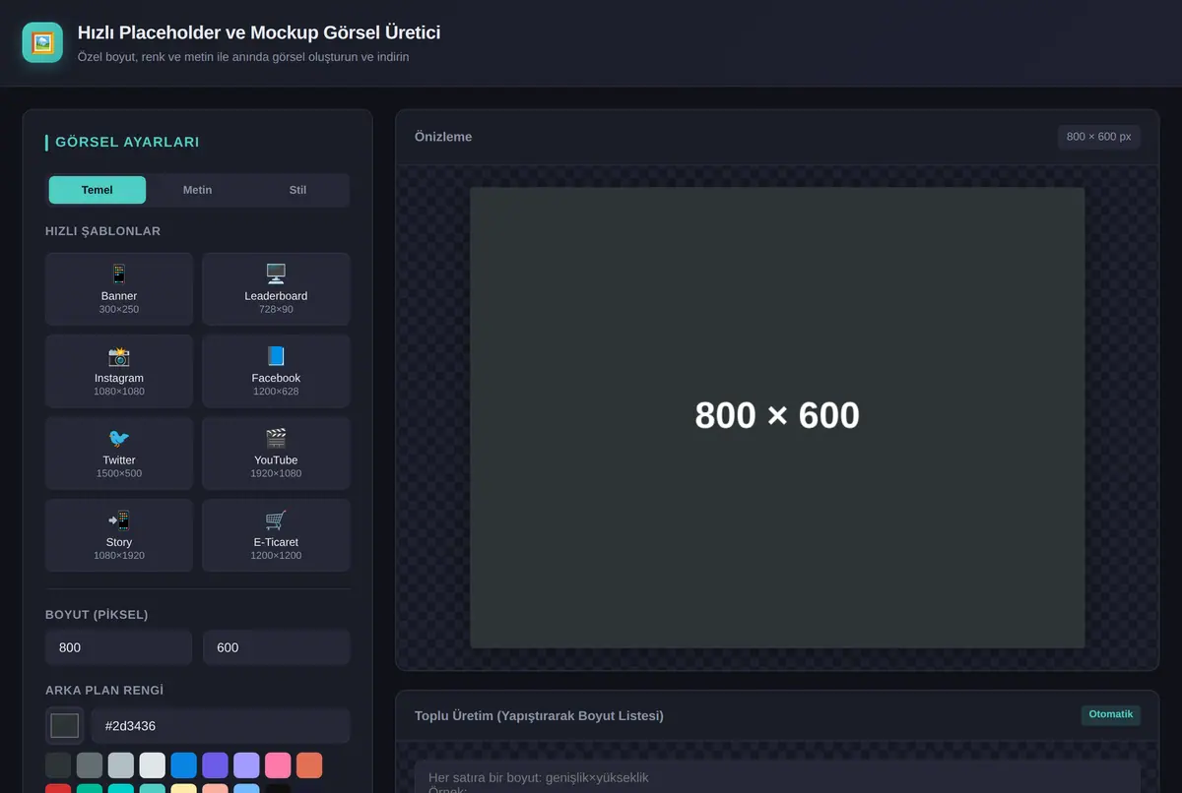Apply the Story 1080×1920 template

[x=119, y=535]
